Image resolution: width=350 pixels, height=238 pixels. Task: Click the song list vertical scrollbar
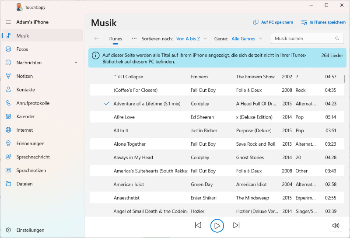pos(345,79)
